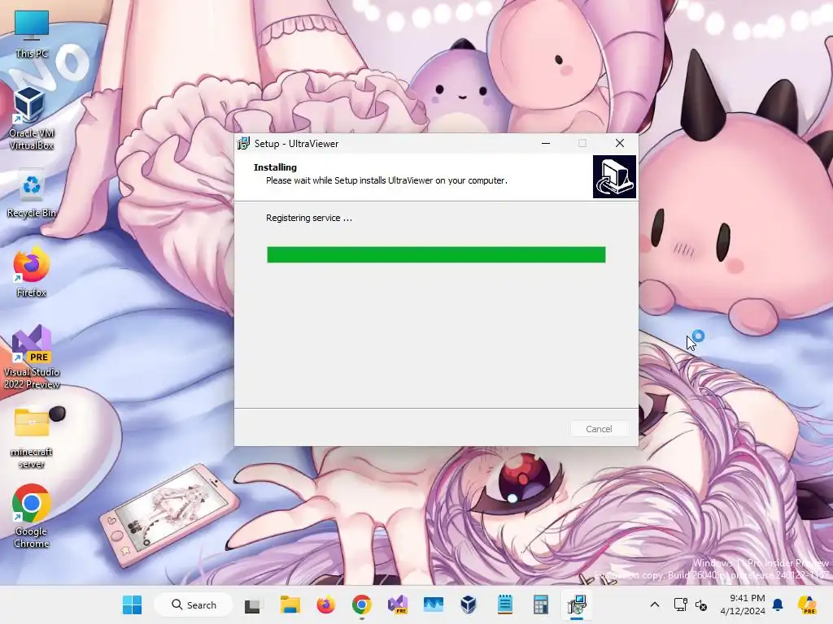Click the Cancel button in Setup
Viewport: 833px width, 624px height.
(599, 429)
